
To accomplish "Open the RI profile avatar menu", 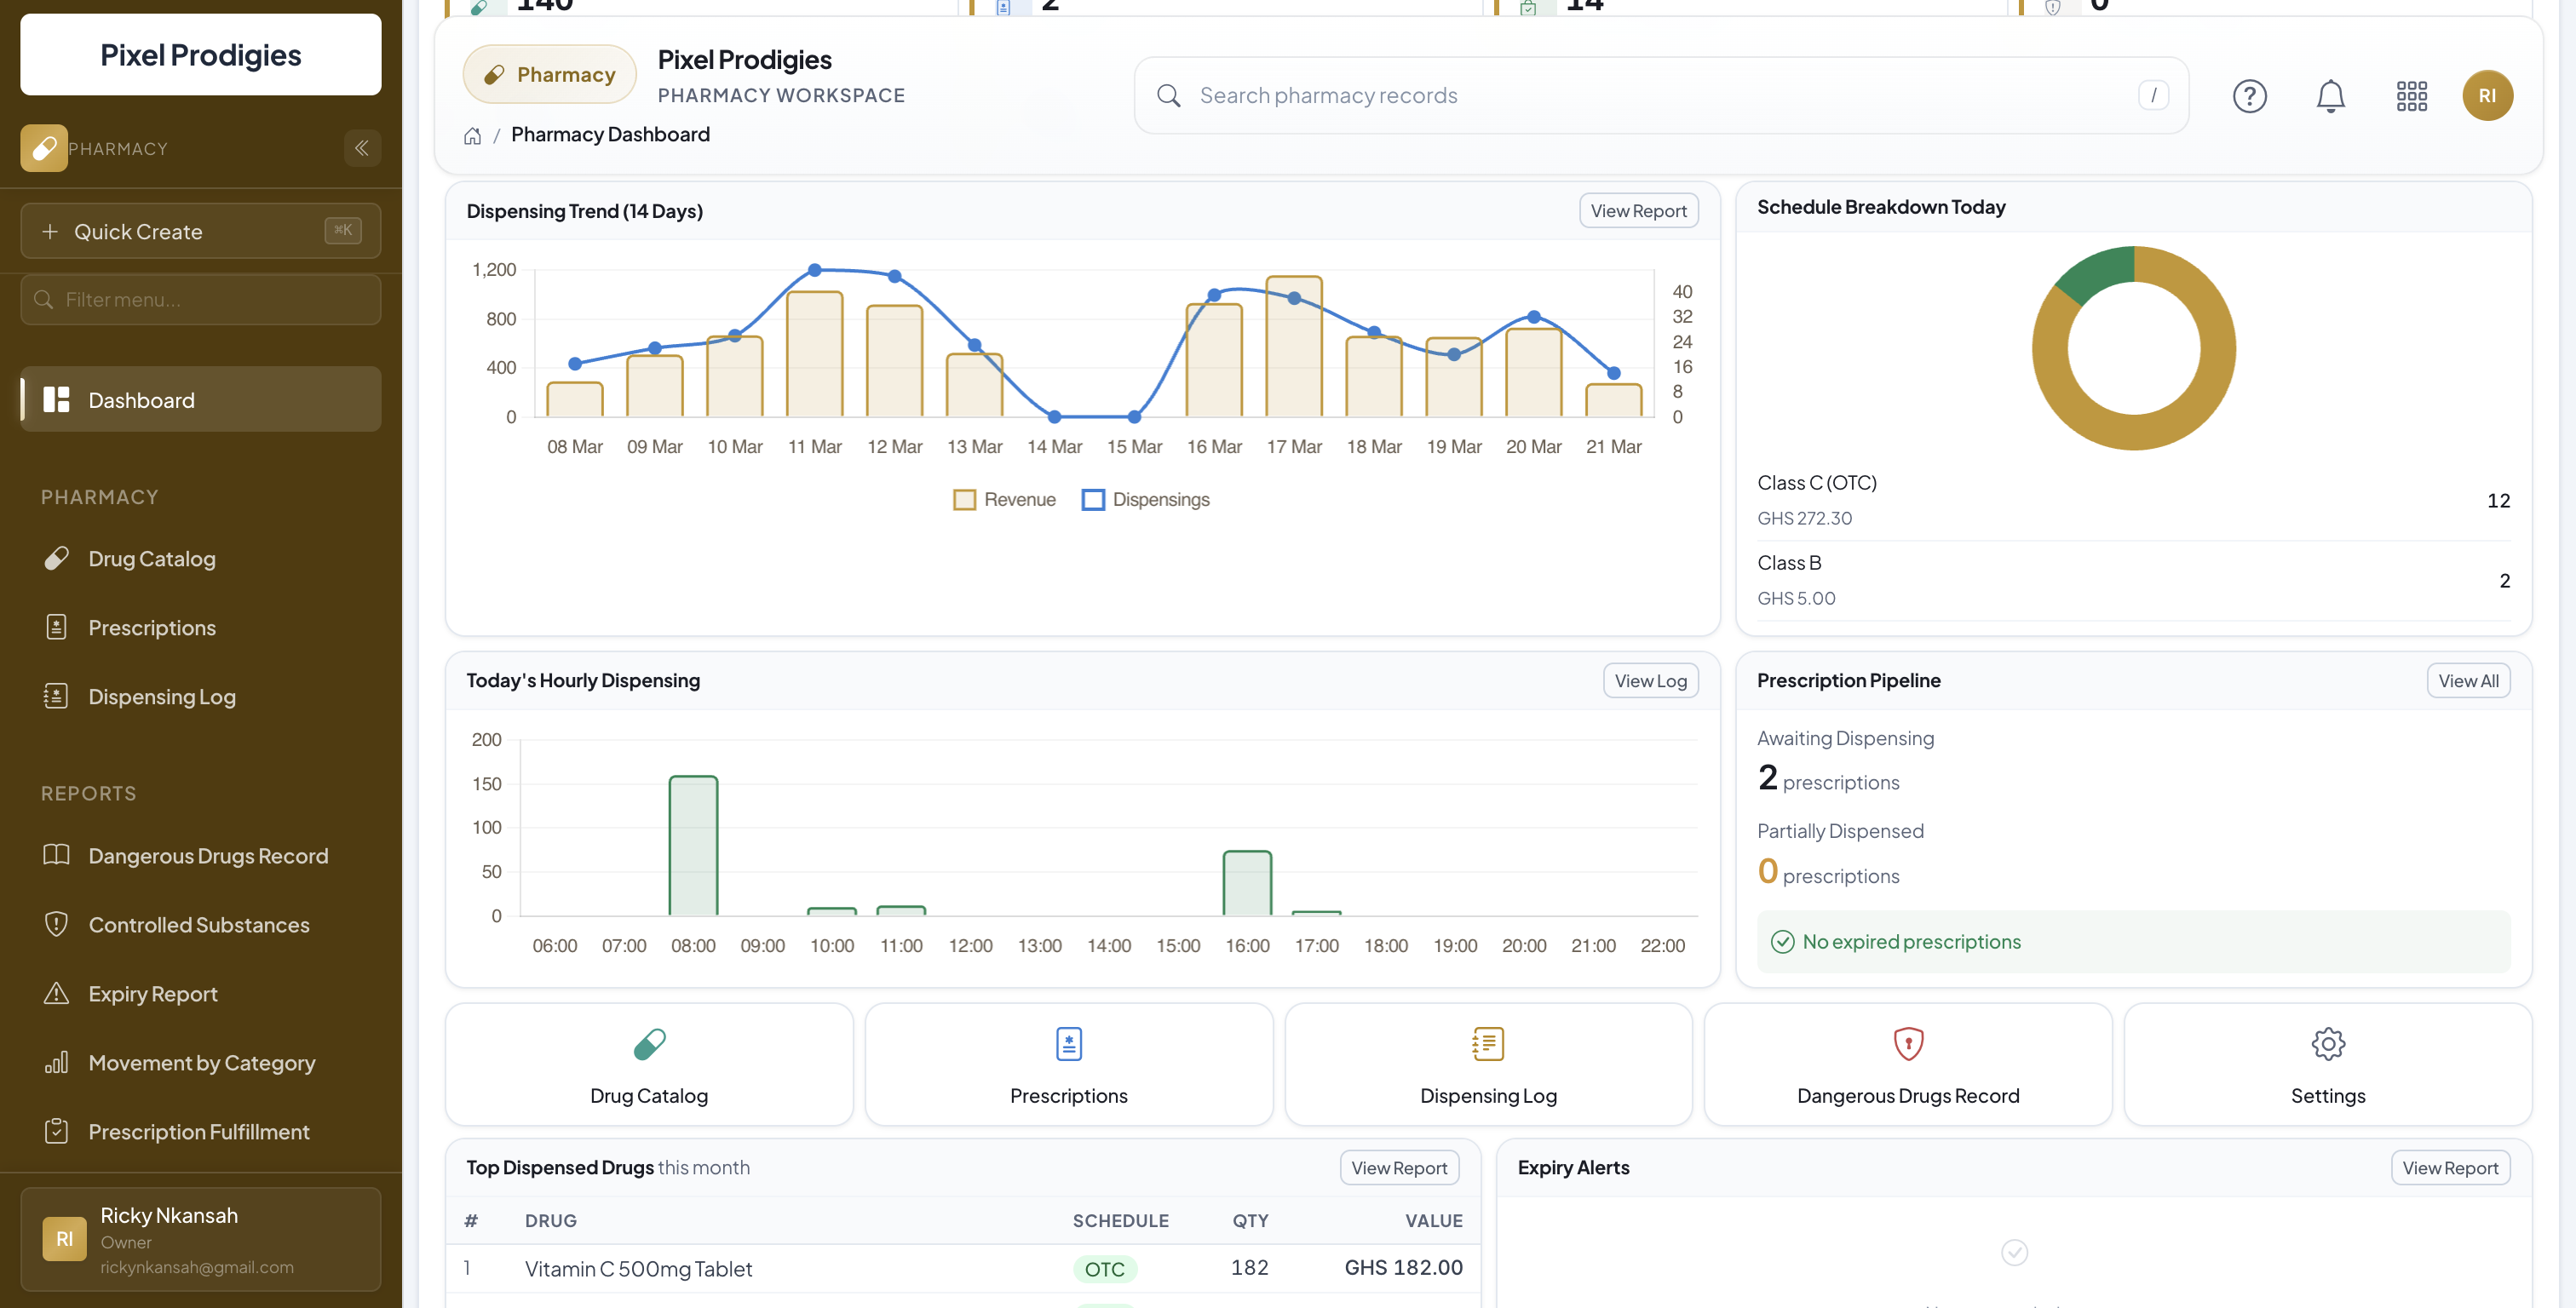I will tap(2488, 95).
